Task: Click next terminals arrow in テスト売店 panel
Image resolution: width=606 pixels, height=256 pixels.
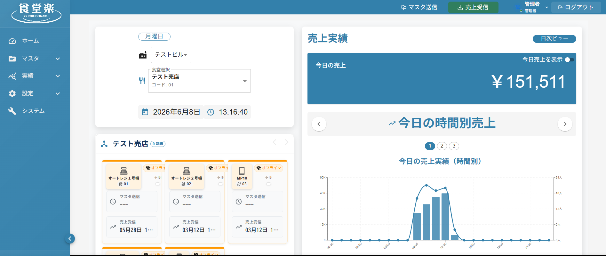Action: (x=286, y=142)
